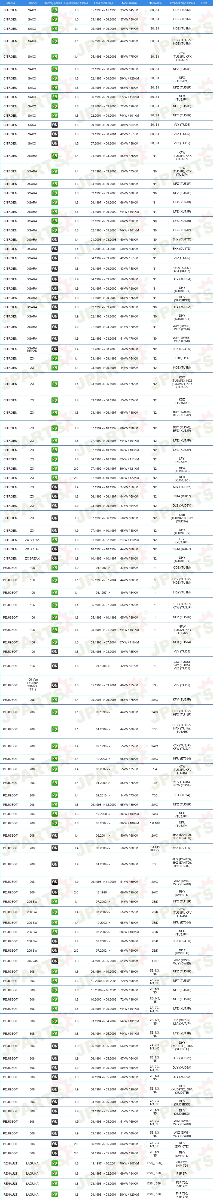Click the Rodzaj paliwa column header
The width and height of the screenshot is (213, 1200).
(x=53, y=3)
